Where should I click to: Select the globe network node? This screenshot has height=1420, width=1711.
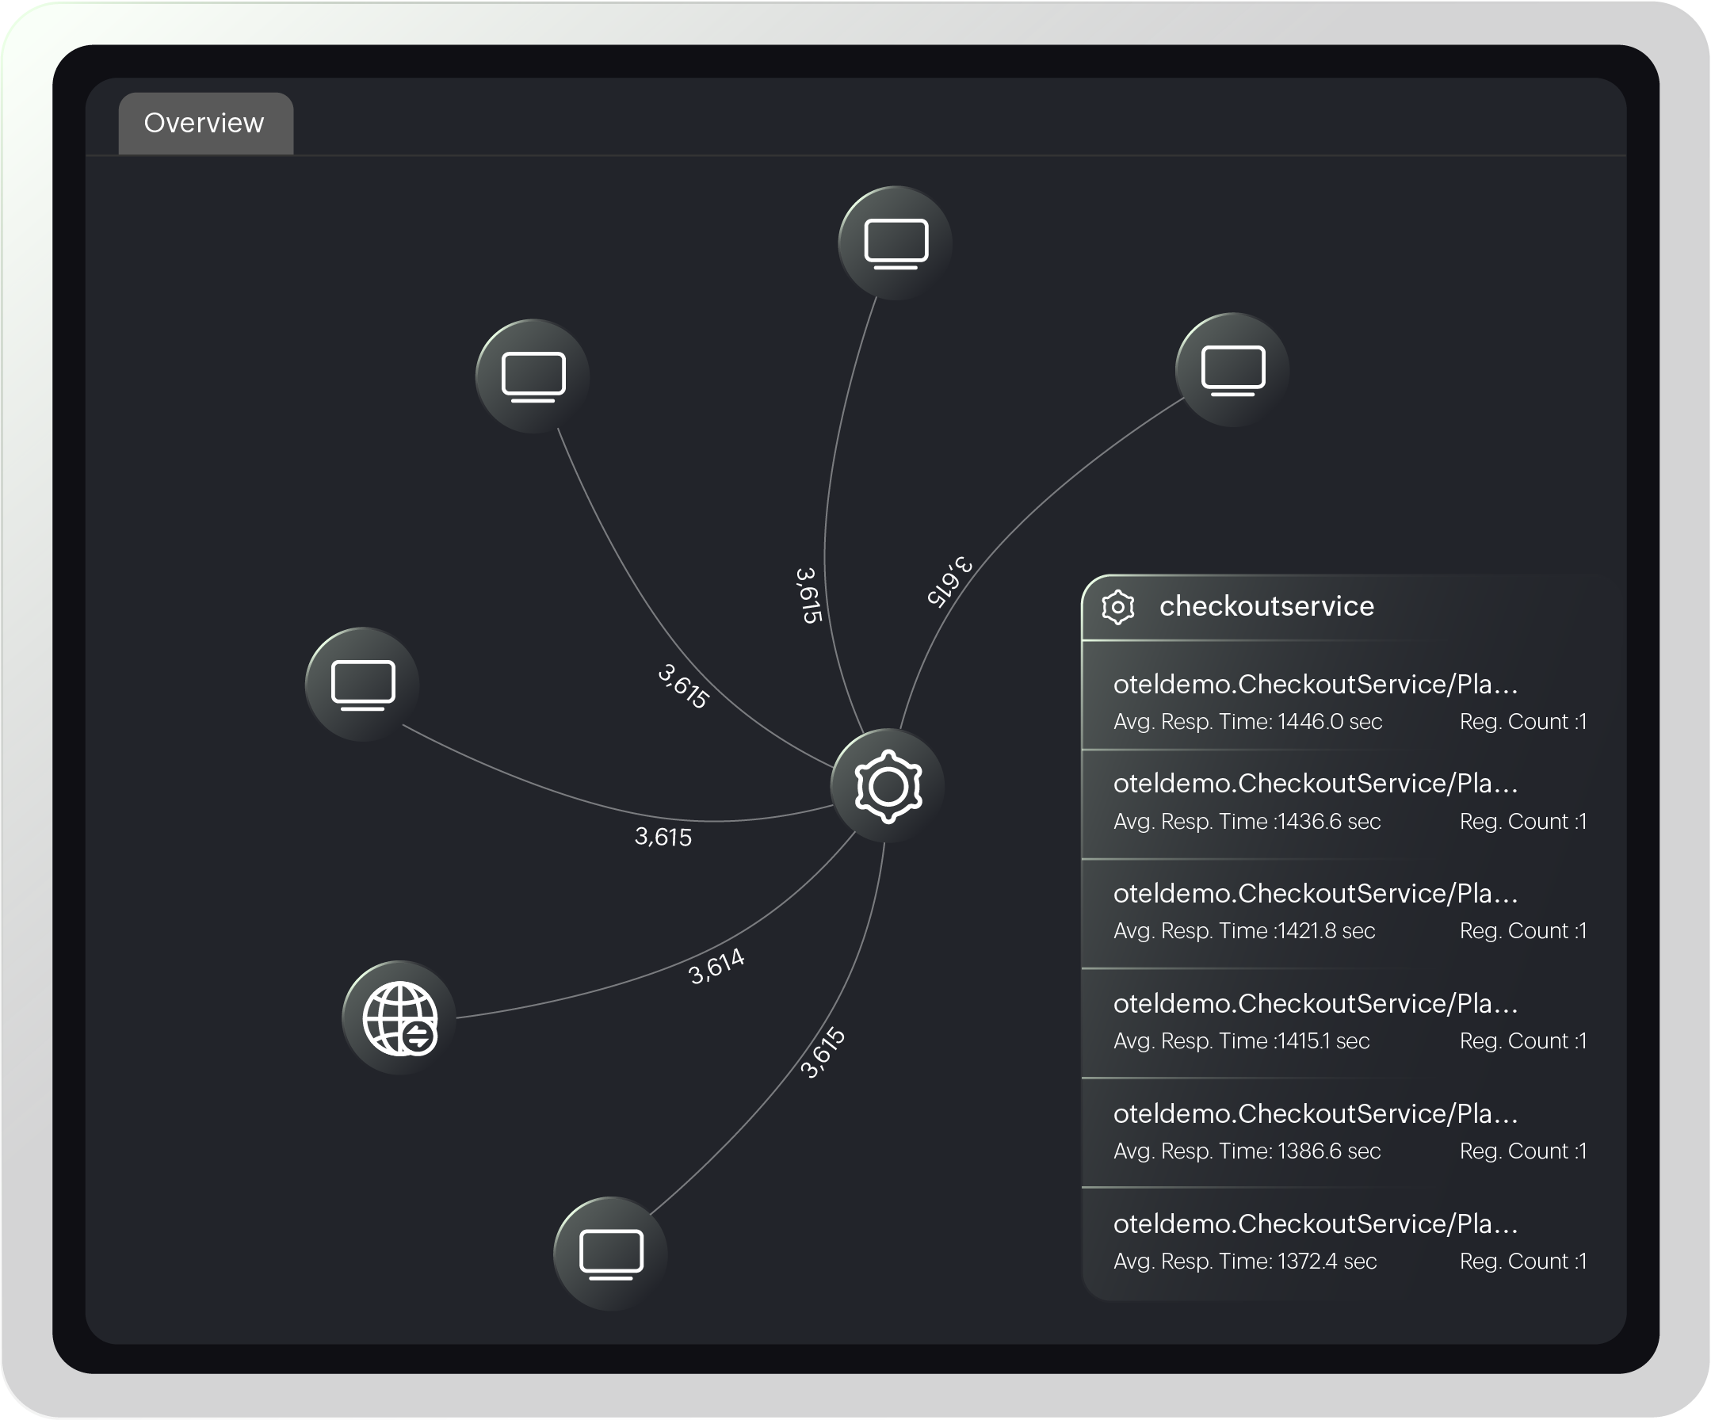[x=399, y=1017]
